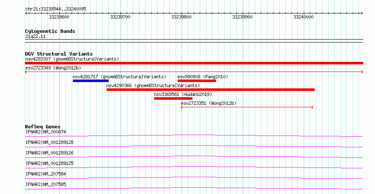
Task: Click the blue bar of nsv4281717
Action: [91, 81]
